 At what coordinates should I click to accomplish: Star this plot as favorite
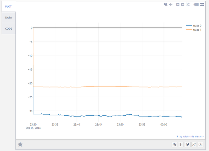20,144
